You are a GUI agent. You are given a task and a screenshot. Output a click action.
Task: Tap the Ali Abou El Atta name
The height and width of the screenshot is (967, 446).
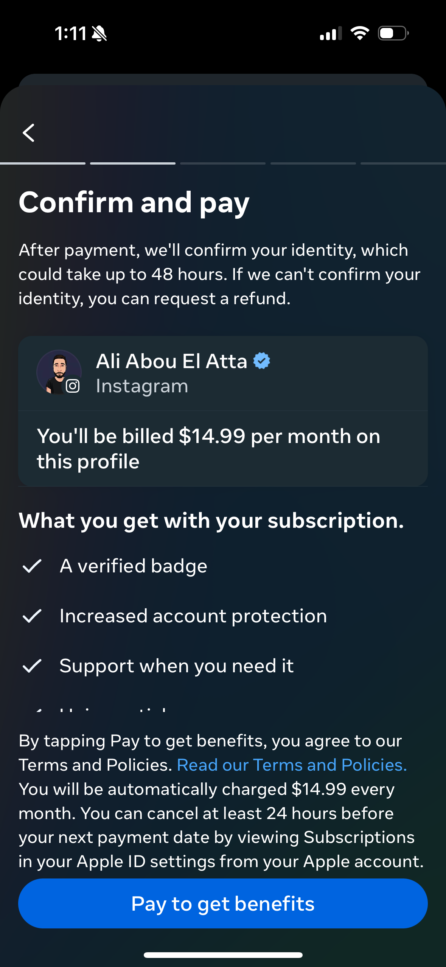[x=171, y=361]
